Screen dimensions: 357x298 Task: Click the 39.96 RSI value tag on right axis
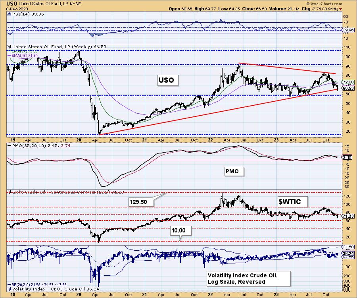pos(348,30)
